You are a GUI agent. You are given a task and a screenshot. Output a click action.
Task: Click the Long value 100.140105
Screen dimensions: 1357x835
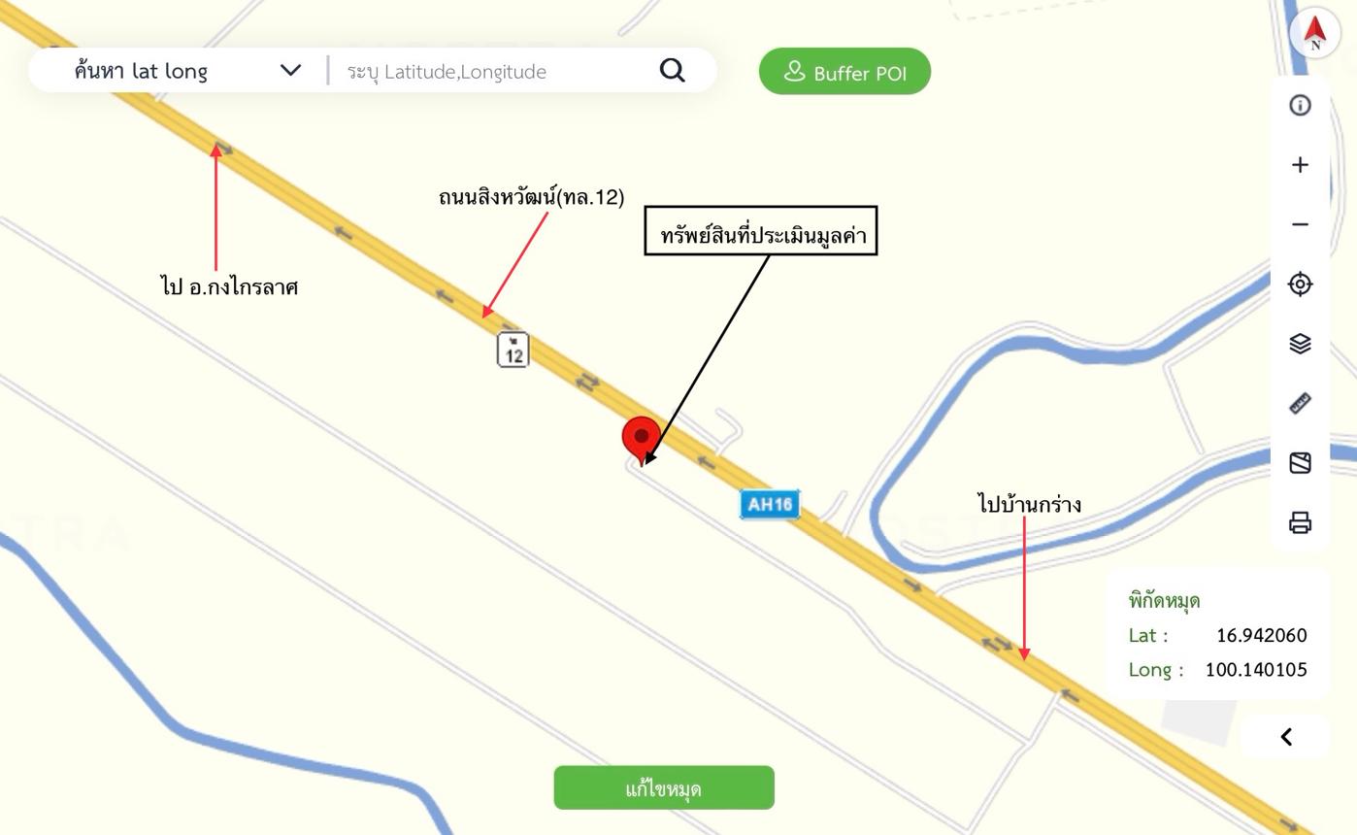point(1256,669)
